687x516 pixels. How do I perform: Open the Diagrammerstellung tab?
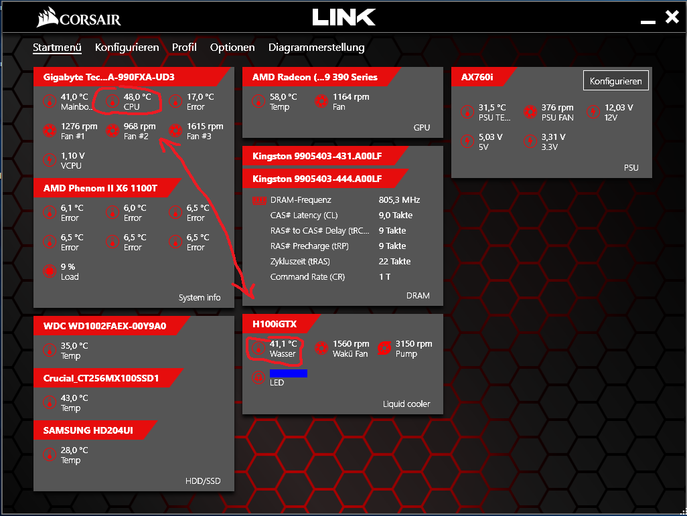[316, 48]
